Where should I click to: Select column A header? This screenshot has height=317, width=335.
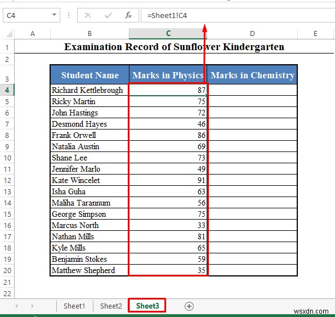click(x=33, y=34)
